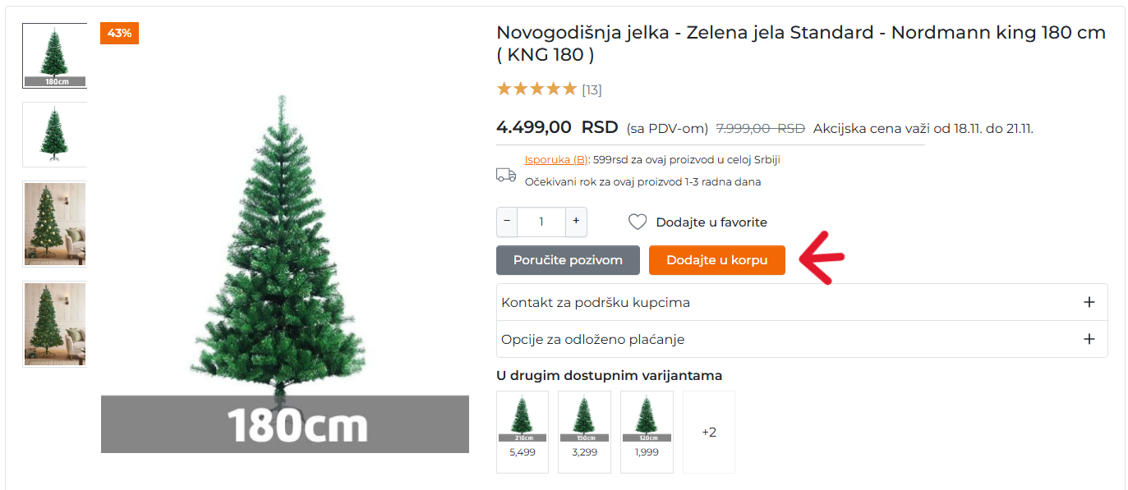Show the +2 more variants
Screen dimensions: 1128x490
(709, 432)
